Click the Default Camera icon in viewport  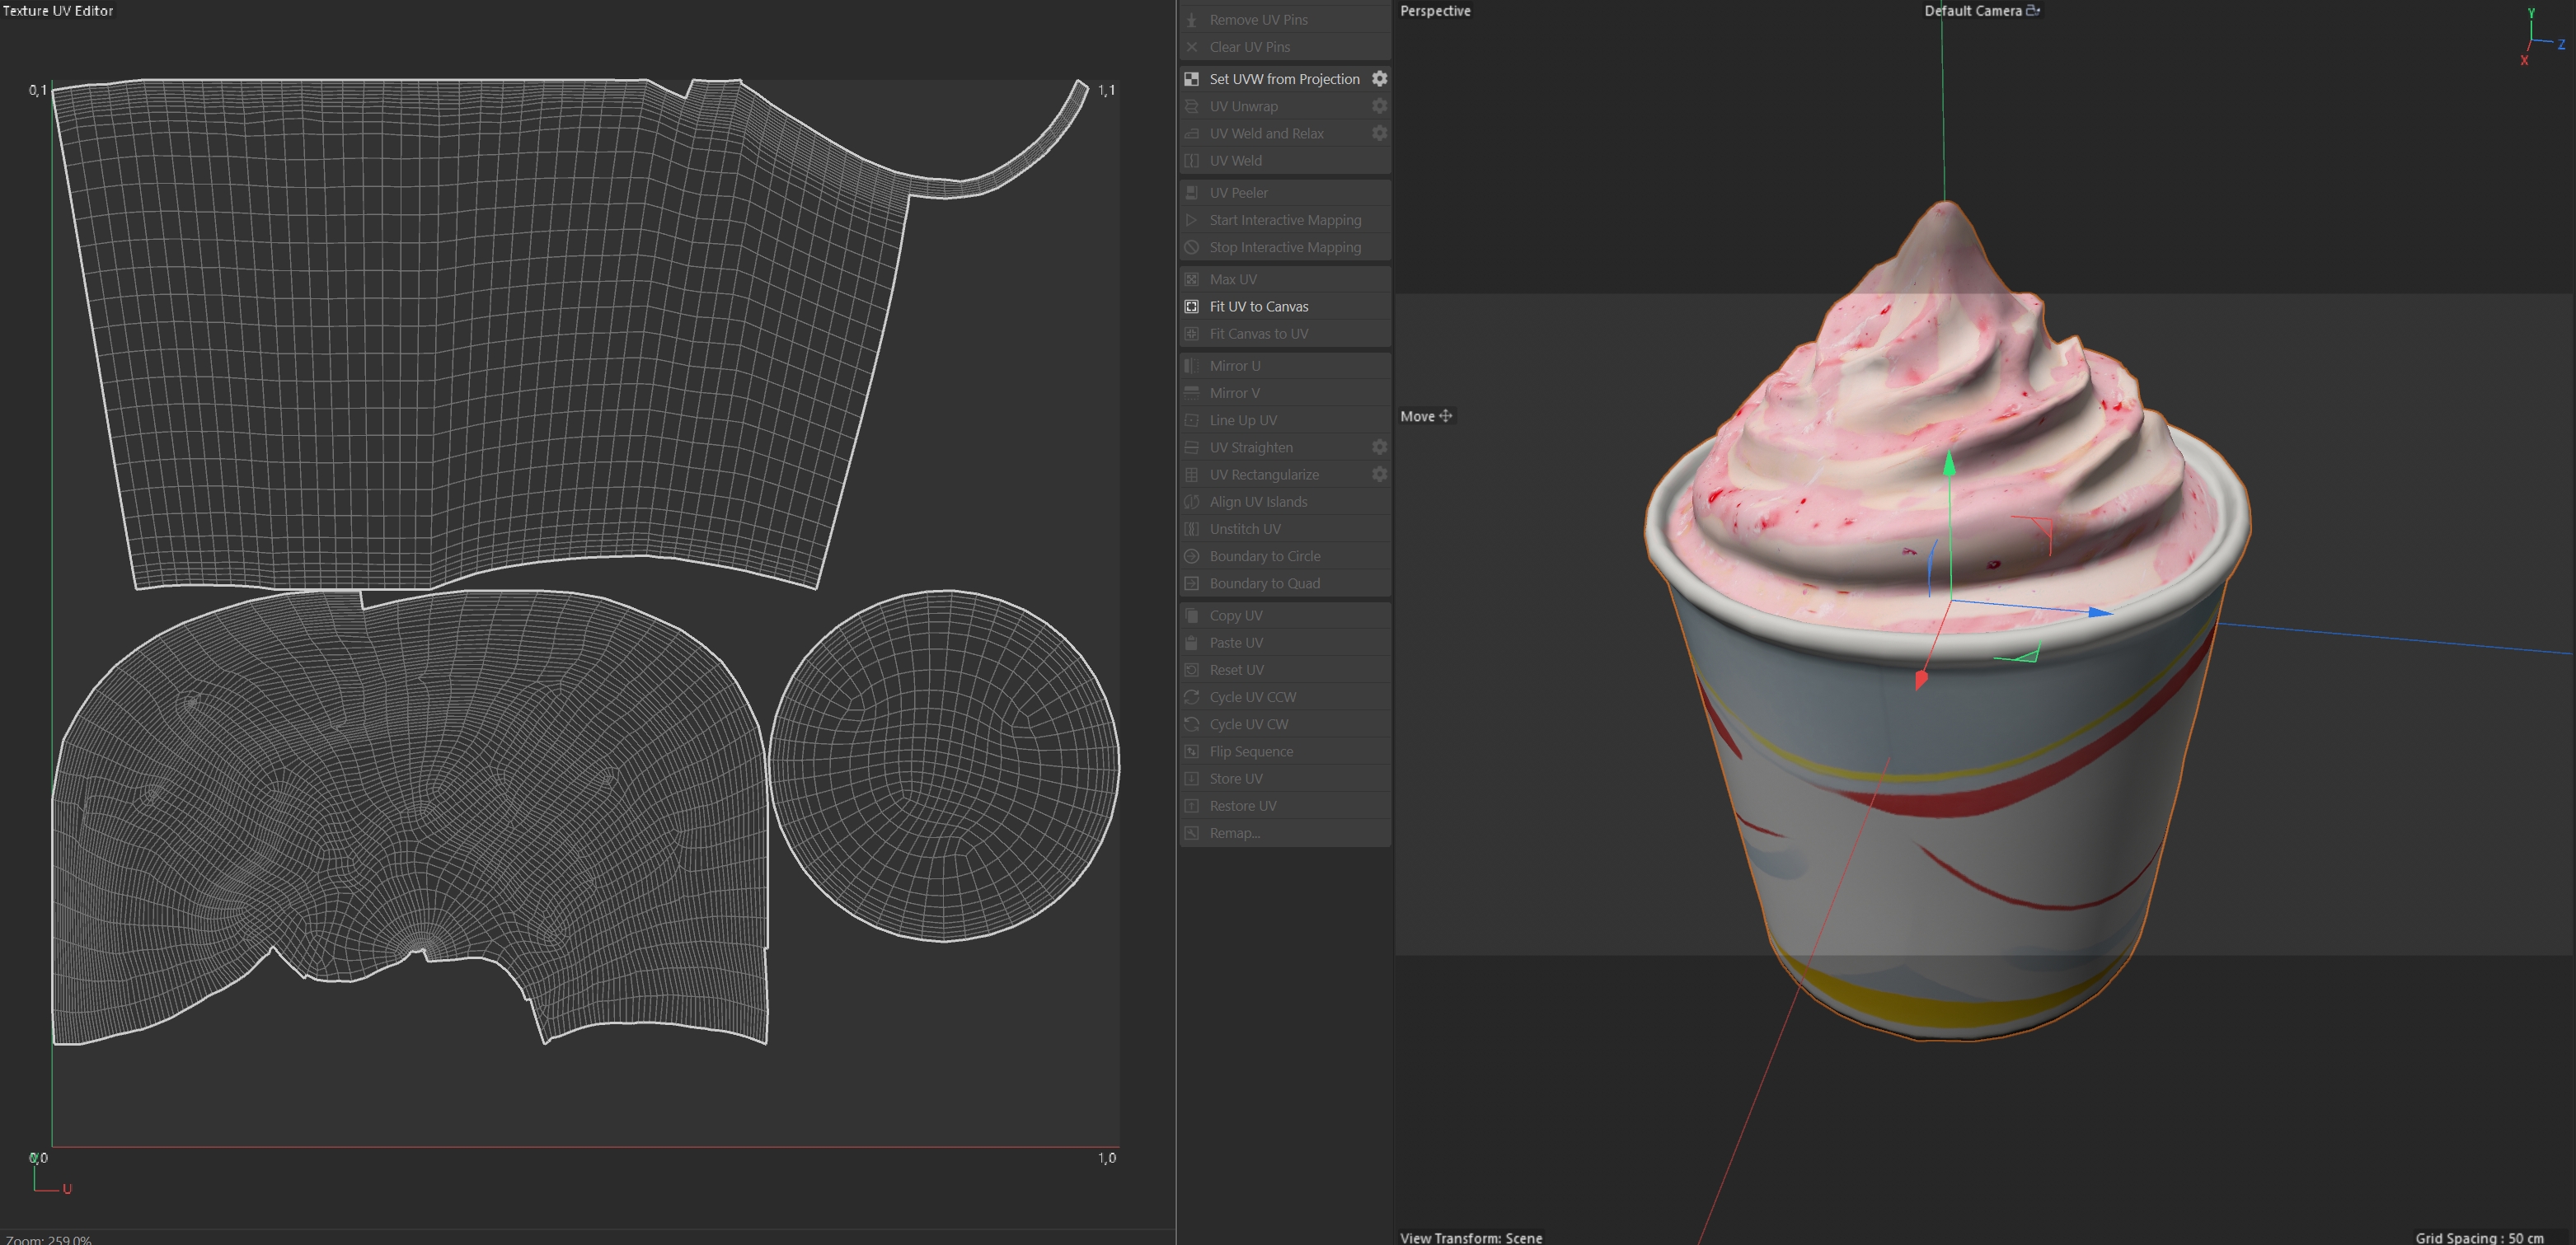pyautogui.click(x=2032, y=11)
